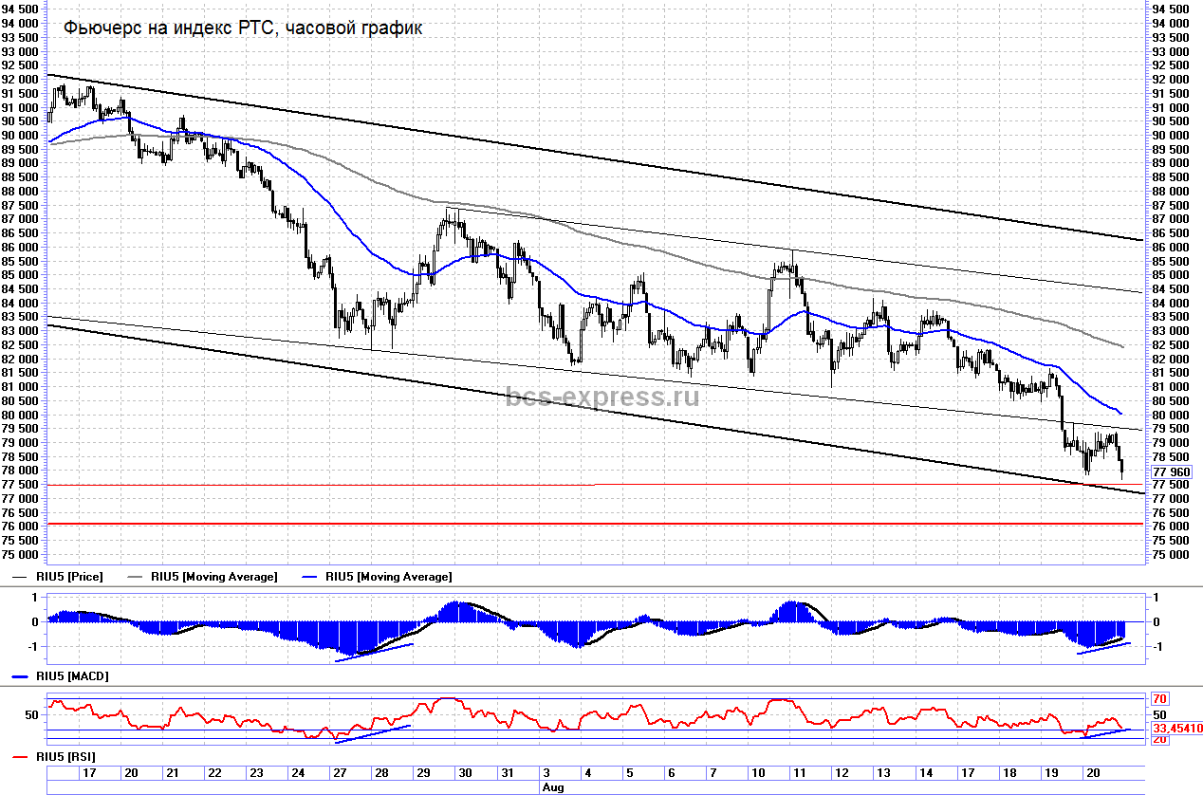This screenshot has height=795, width=1203.
Task: Click the bcs-express.ru watermark
Action: [x=601, y=397]
